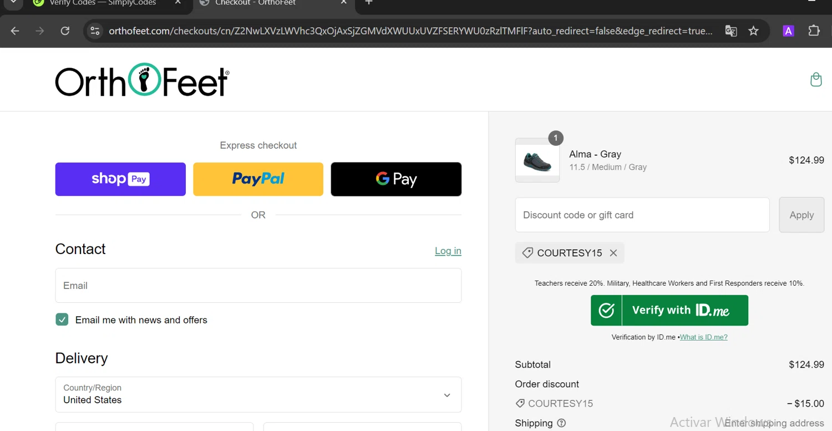This screenshot has width=832, height=431.
Task: View site information icon in address bar
Action: point(95,31)
